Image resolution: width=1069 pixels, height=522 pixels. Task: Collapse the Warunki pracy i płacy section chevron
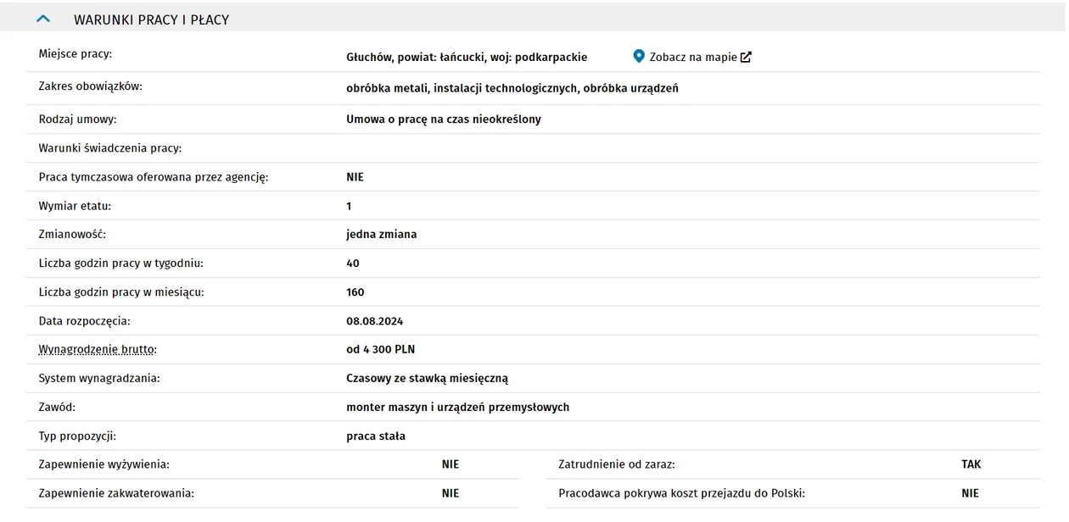(x=43, y=19)
